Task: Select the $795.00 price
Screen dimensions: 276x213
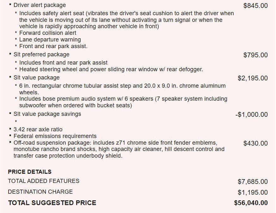Action: (x=255, y=55)
